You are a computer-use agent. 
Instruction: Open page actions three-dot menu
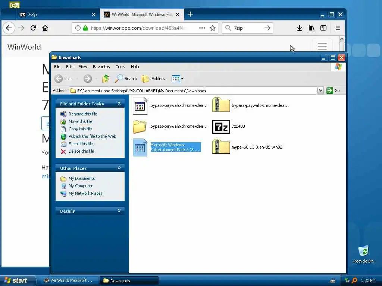point(202,28)
